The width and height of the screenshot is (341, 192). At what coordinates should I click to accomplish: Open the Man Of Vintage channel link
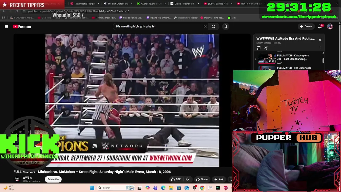click(x=264, y=43)
